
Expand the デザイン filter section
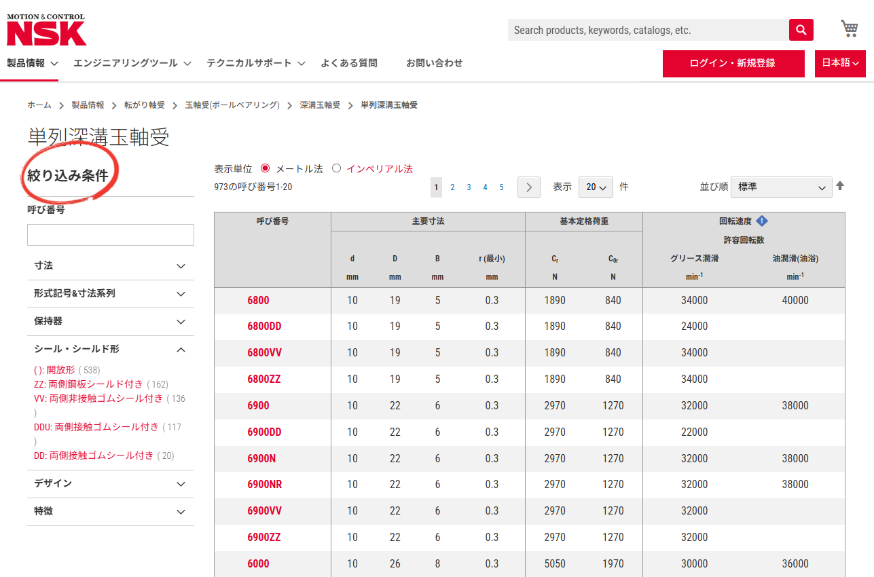pos(111,484)
